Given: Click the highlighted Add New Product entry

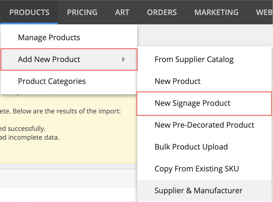Looking at the screenshot, I should pos(49,59).
